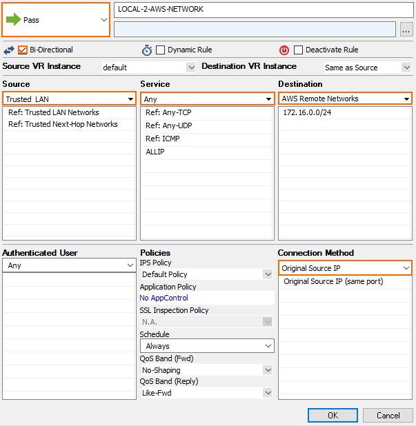Open the Destination AWS Remote Networks dropdown
This screenshot has height=426, width=416.
click(x=406, y=99)
